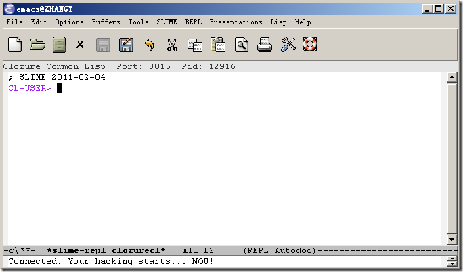Maximize the Emacs window
The image size is (463, 272).
click(439, 9)
